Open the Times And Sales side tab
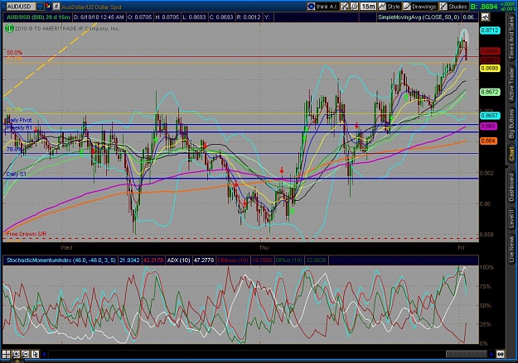The height and width of the screenshot is (363, 518). click(511, 37)
